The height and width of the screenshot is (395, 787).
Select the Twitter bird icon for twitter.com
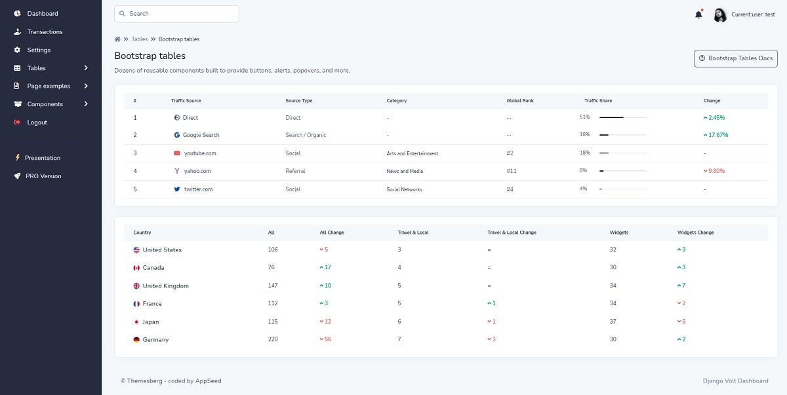coord(177,189)
